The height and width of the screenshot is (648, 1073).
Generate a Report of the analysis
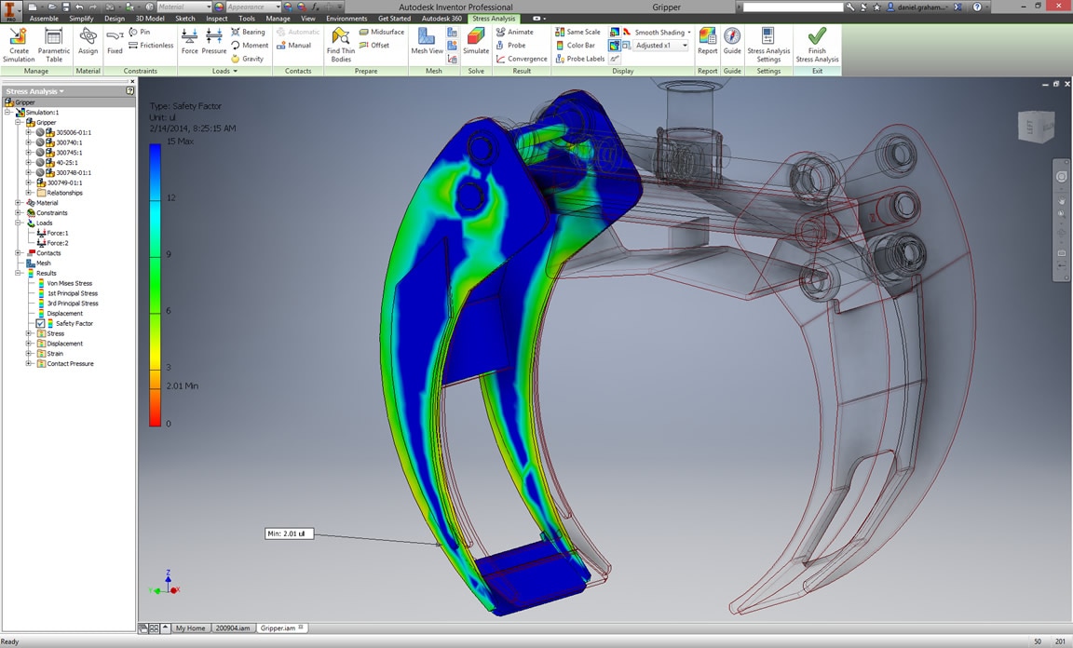707,41
